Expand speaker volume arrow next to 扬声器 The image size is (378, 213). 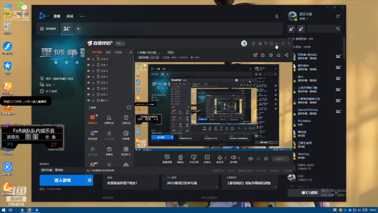pyautogui.click(x=239, y=158)
